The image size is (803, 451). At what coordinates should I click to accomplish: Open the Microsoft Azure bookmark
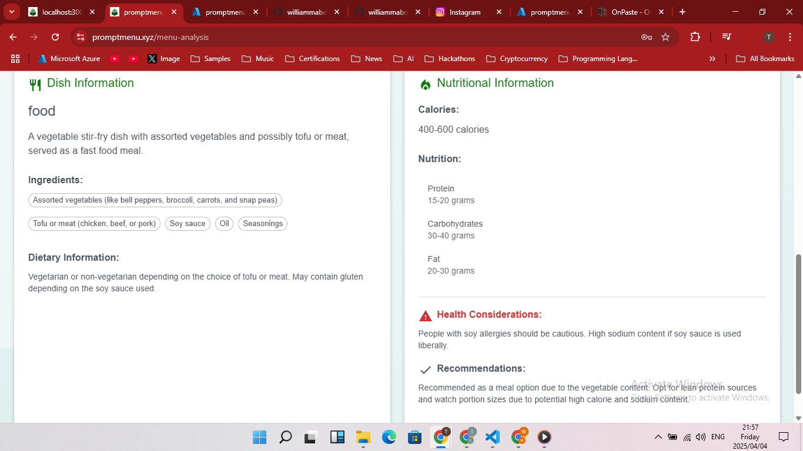(x=69, y=59)
